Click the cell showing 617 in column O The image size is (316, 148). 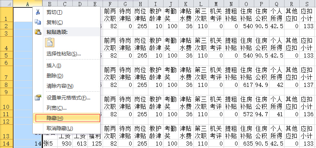click(246, 85)
